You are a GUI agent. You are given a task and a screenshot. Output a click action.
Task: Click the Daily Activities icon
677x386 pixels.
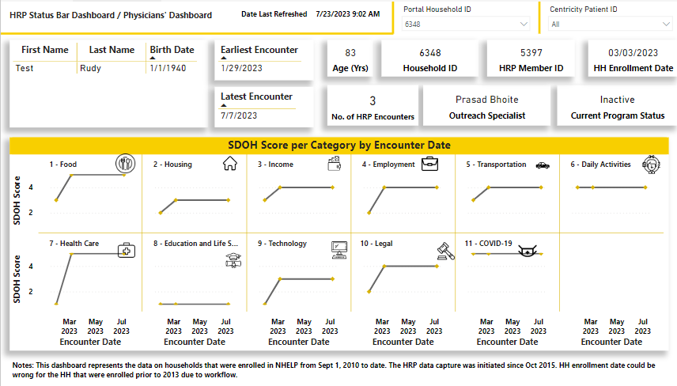click(649, 164)
